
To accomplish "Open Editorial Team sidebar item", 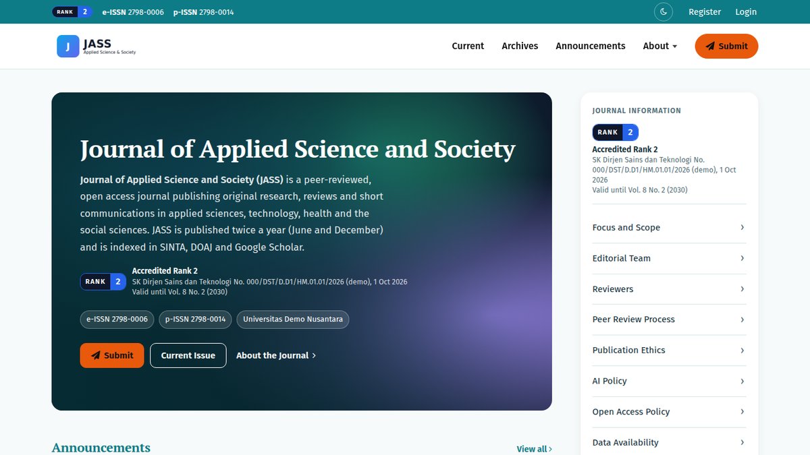I will click(669, 258).
